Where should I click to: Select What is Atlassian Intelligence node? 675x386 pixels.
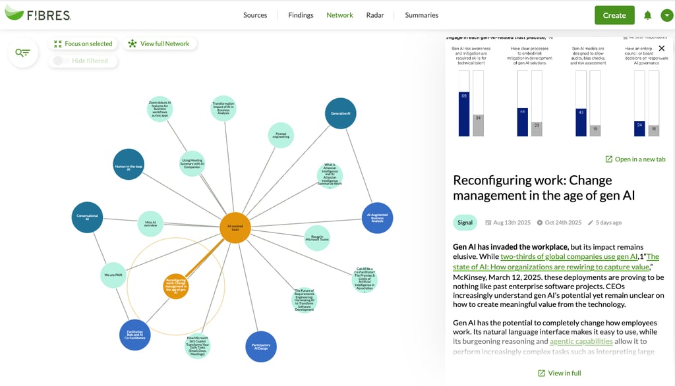330,176
